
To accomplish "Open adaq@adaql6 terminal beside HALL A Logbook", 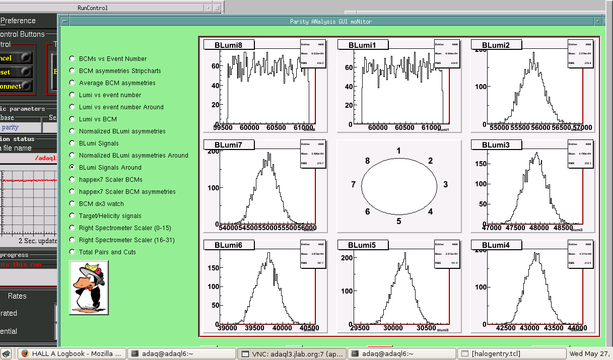I will pyautogui.click(x=181, y=354).
